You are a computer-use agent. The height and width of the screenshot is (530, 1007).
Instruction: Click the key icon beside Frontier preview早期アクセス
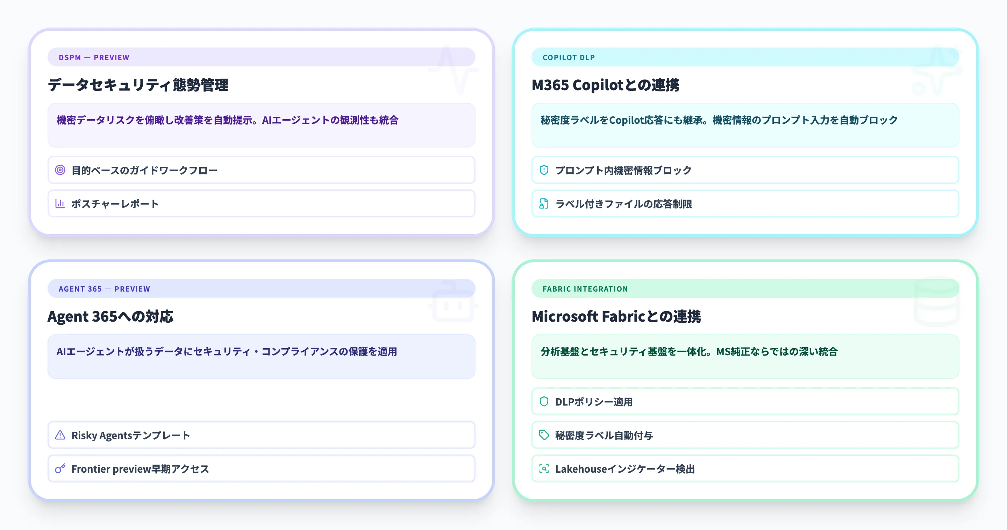pos(60,468)
